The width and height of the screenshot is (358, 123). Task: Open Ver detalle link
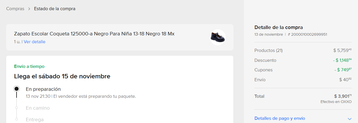35,42
